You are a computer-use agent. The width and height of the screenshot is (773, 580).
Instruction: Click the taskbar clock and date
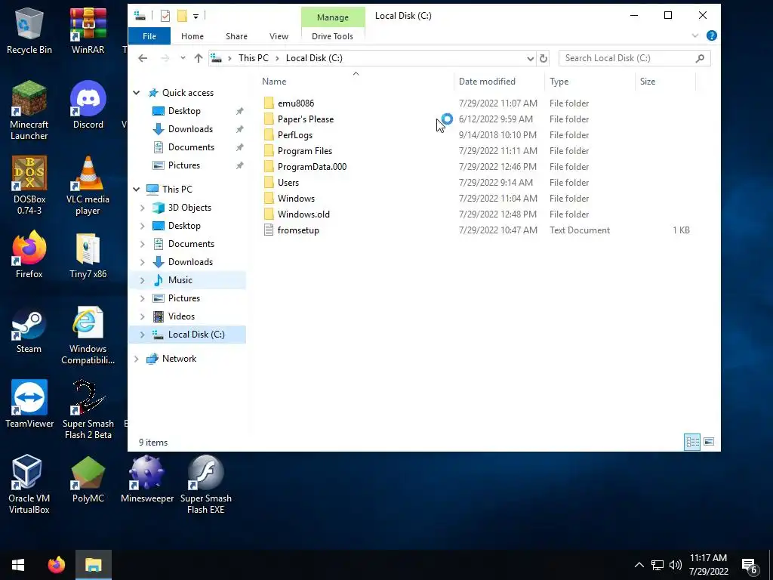708,565
